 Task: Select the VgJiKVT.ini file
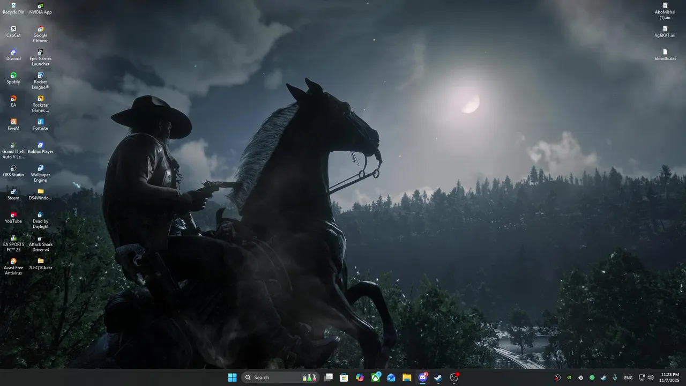pos(665,32)
